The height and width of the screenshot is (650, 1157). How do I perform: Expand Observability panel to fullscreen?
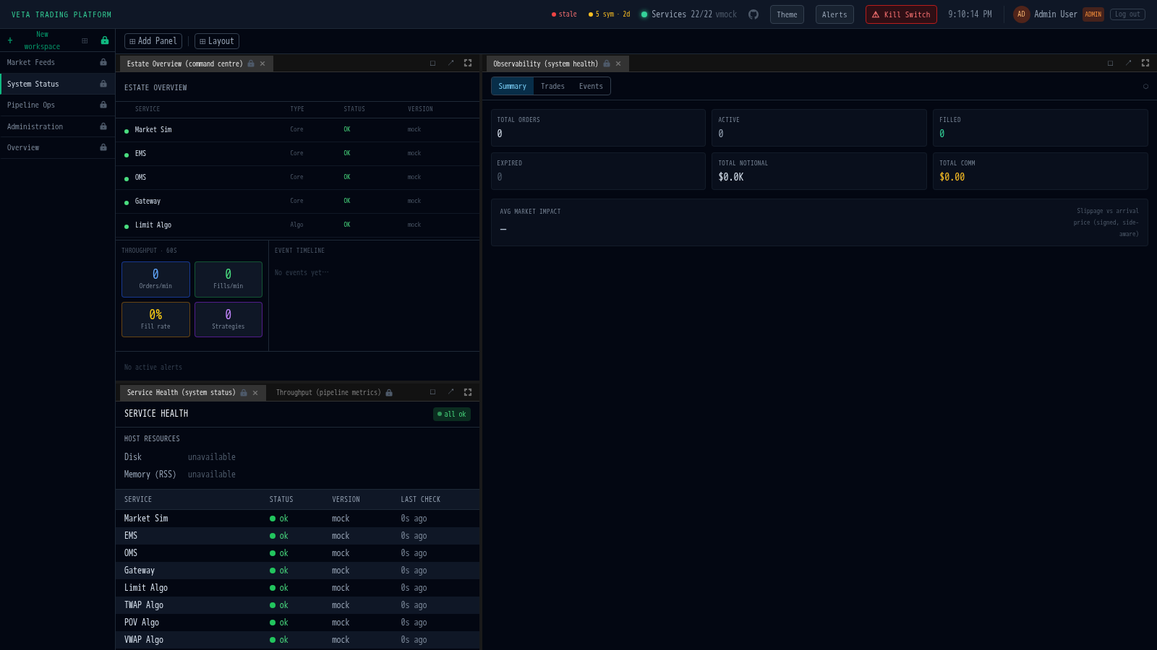point(1145,64)
